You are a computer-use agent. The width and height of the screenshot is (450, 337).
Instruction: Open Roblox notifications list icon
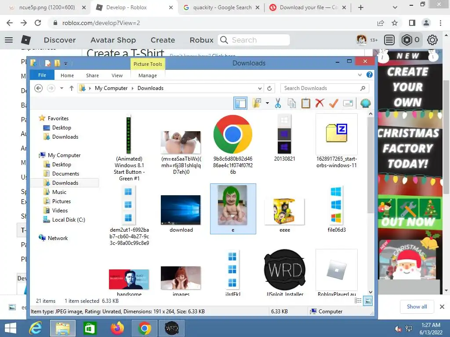click(x=389, y=40)
